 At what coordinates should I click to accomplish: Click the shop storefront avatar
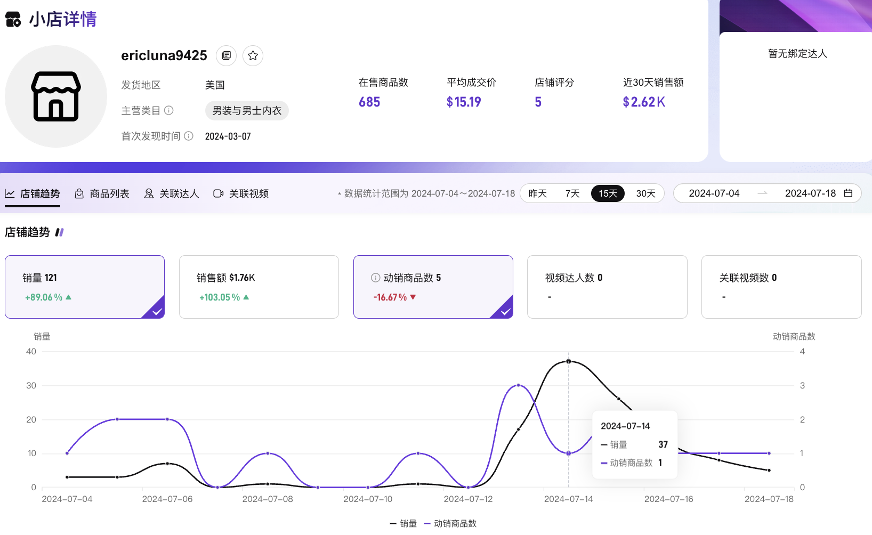click(56, 96)
